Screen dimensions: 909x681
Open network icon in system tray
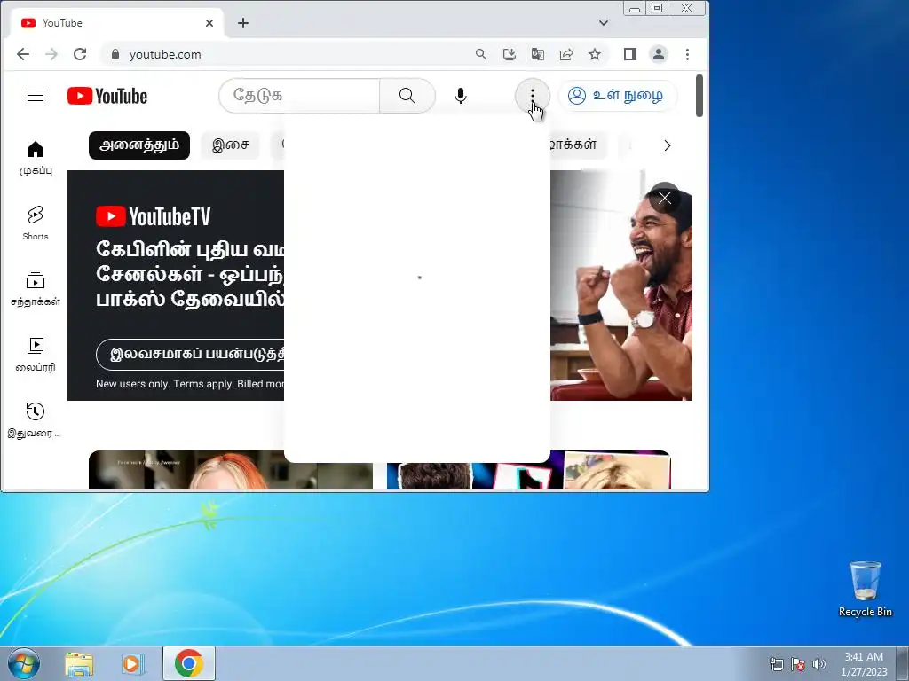[776, 664]
